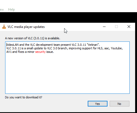Click the dialog title VLC media player updates

tap(26, 27)
